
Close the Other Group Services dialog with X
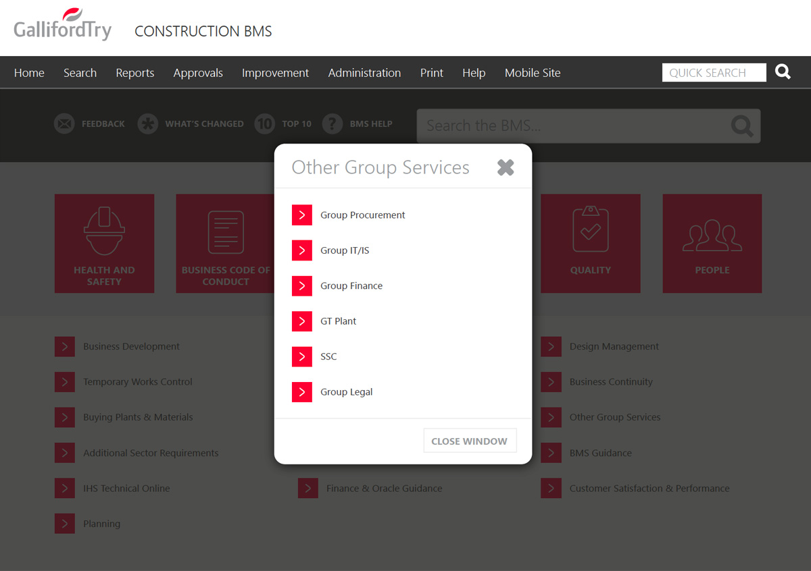coord(506,167)
